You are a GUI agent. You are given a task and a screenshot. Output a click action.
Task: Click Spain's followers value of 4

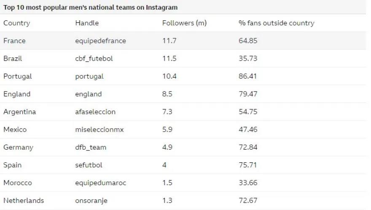pos(164,165)
